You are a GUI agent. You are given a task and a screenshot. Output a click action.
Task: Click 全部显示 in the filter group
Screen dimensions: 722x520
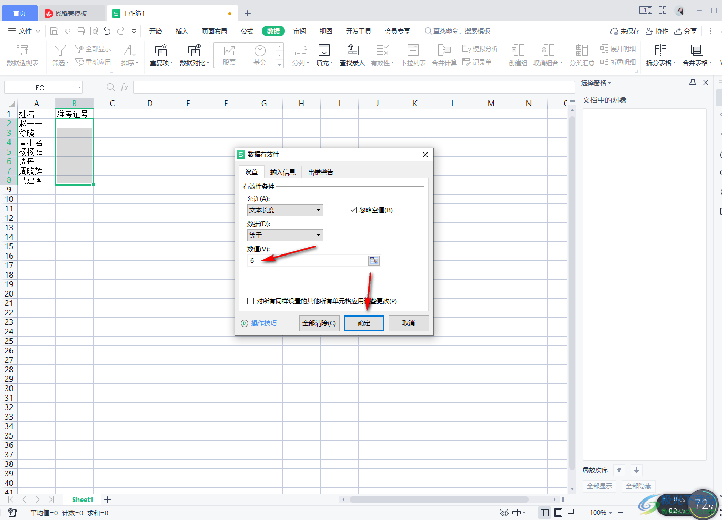(93, 48)
